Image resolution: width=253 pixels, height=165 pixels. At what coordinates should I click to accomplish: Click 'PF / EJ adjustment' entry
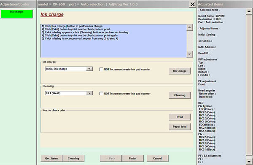click(210, 156)
